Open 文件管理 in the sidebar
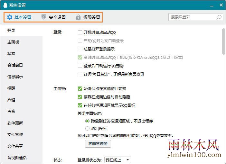This screenshot has width=226, height=164. (21, 134)
